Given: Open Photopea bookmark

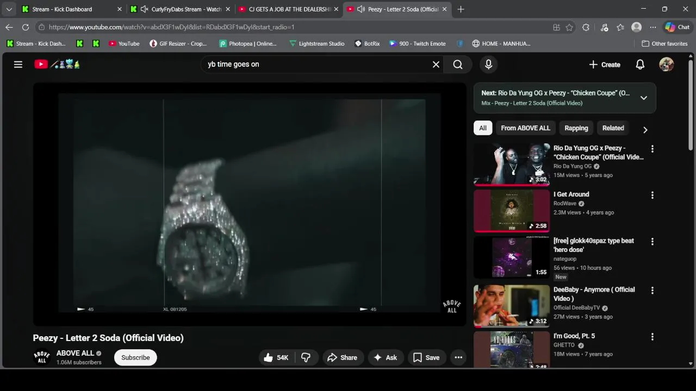Looking at the screenshot, I should 248,43.
